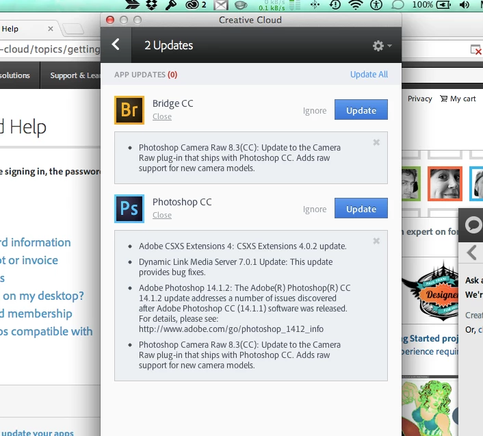Click the key icon in menu bar
Viewport: 483px width, 436px height.
pos(171,5)
